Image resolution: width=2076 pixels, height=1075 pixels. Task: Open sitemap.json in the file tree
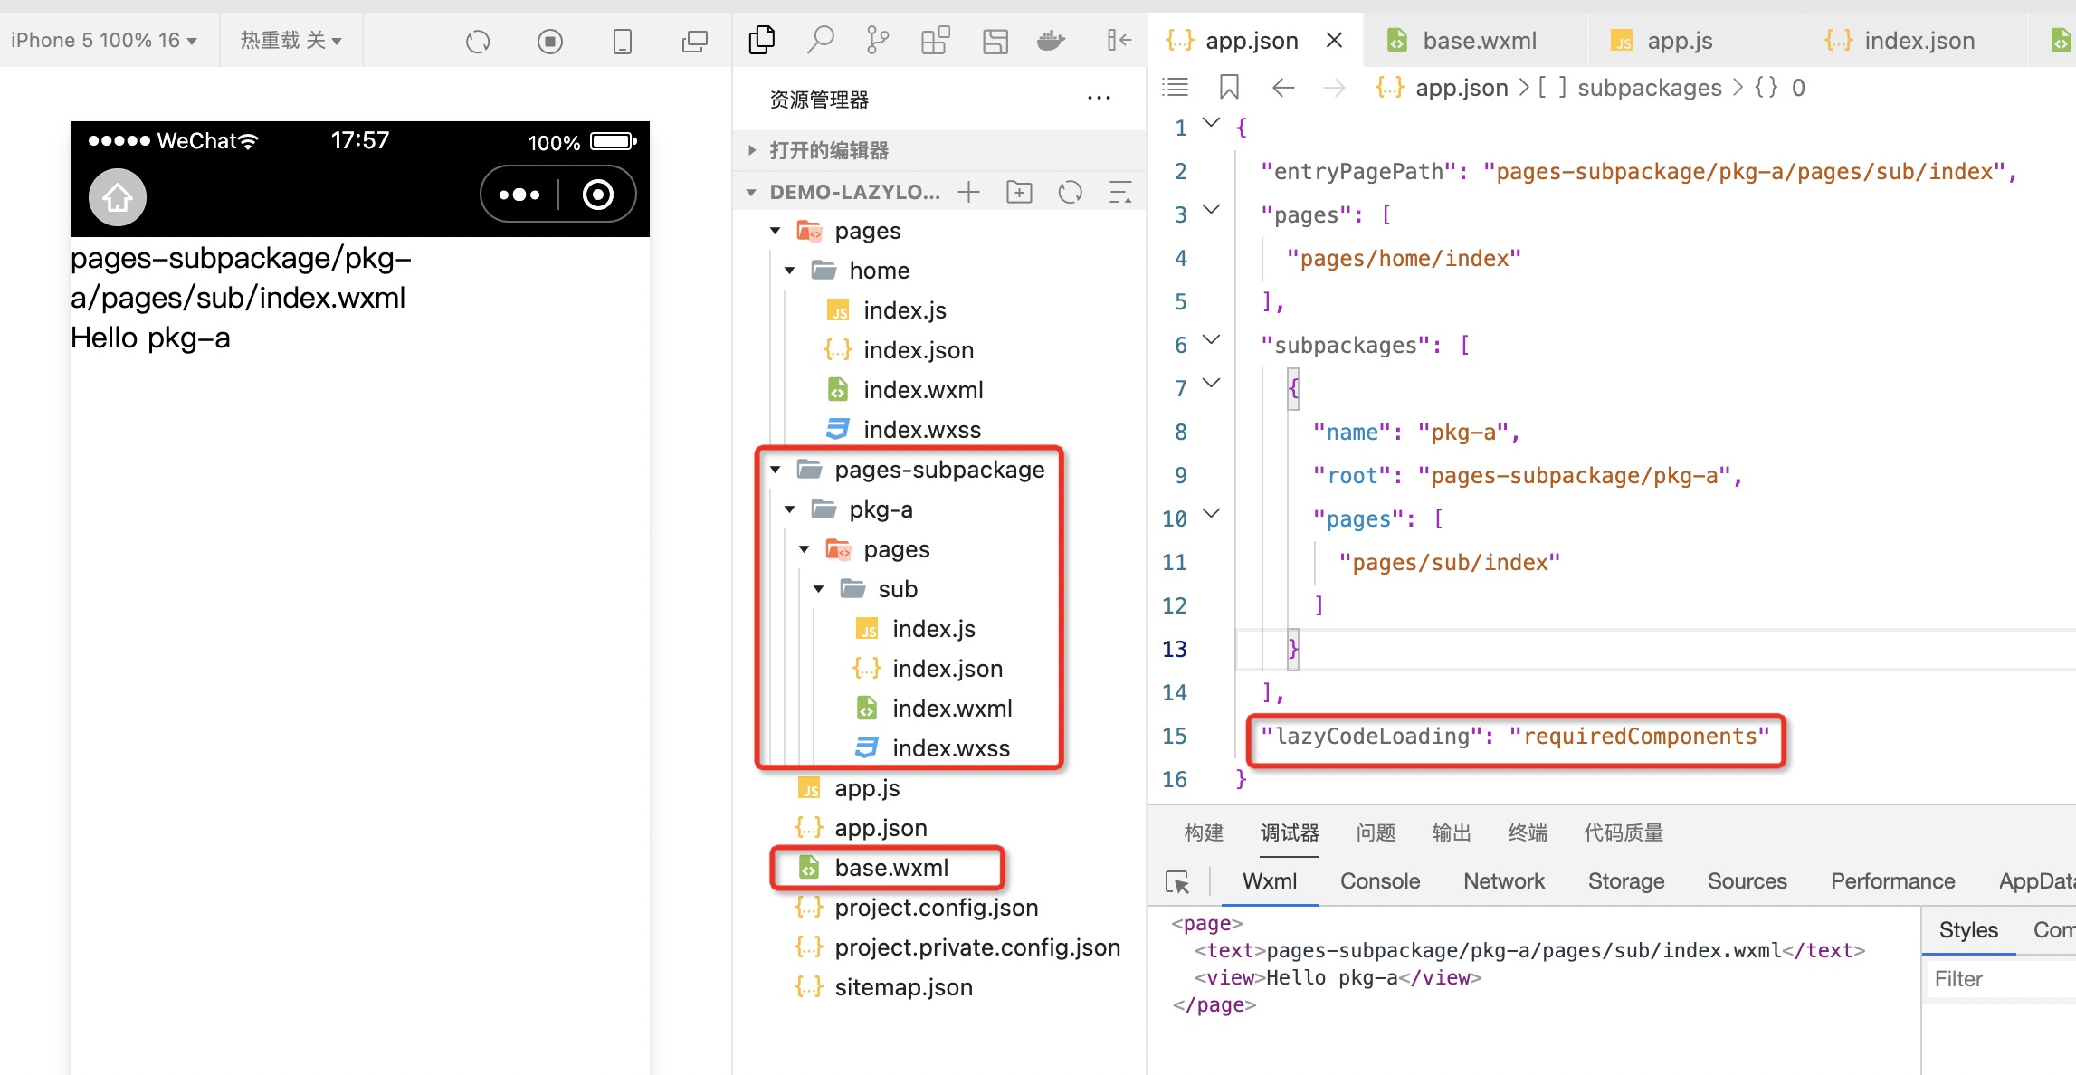(x=903, y=987)
